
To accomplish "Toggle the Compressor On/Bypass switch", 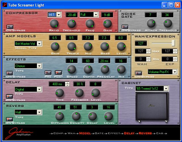I will (x=10, y=27).
